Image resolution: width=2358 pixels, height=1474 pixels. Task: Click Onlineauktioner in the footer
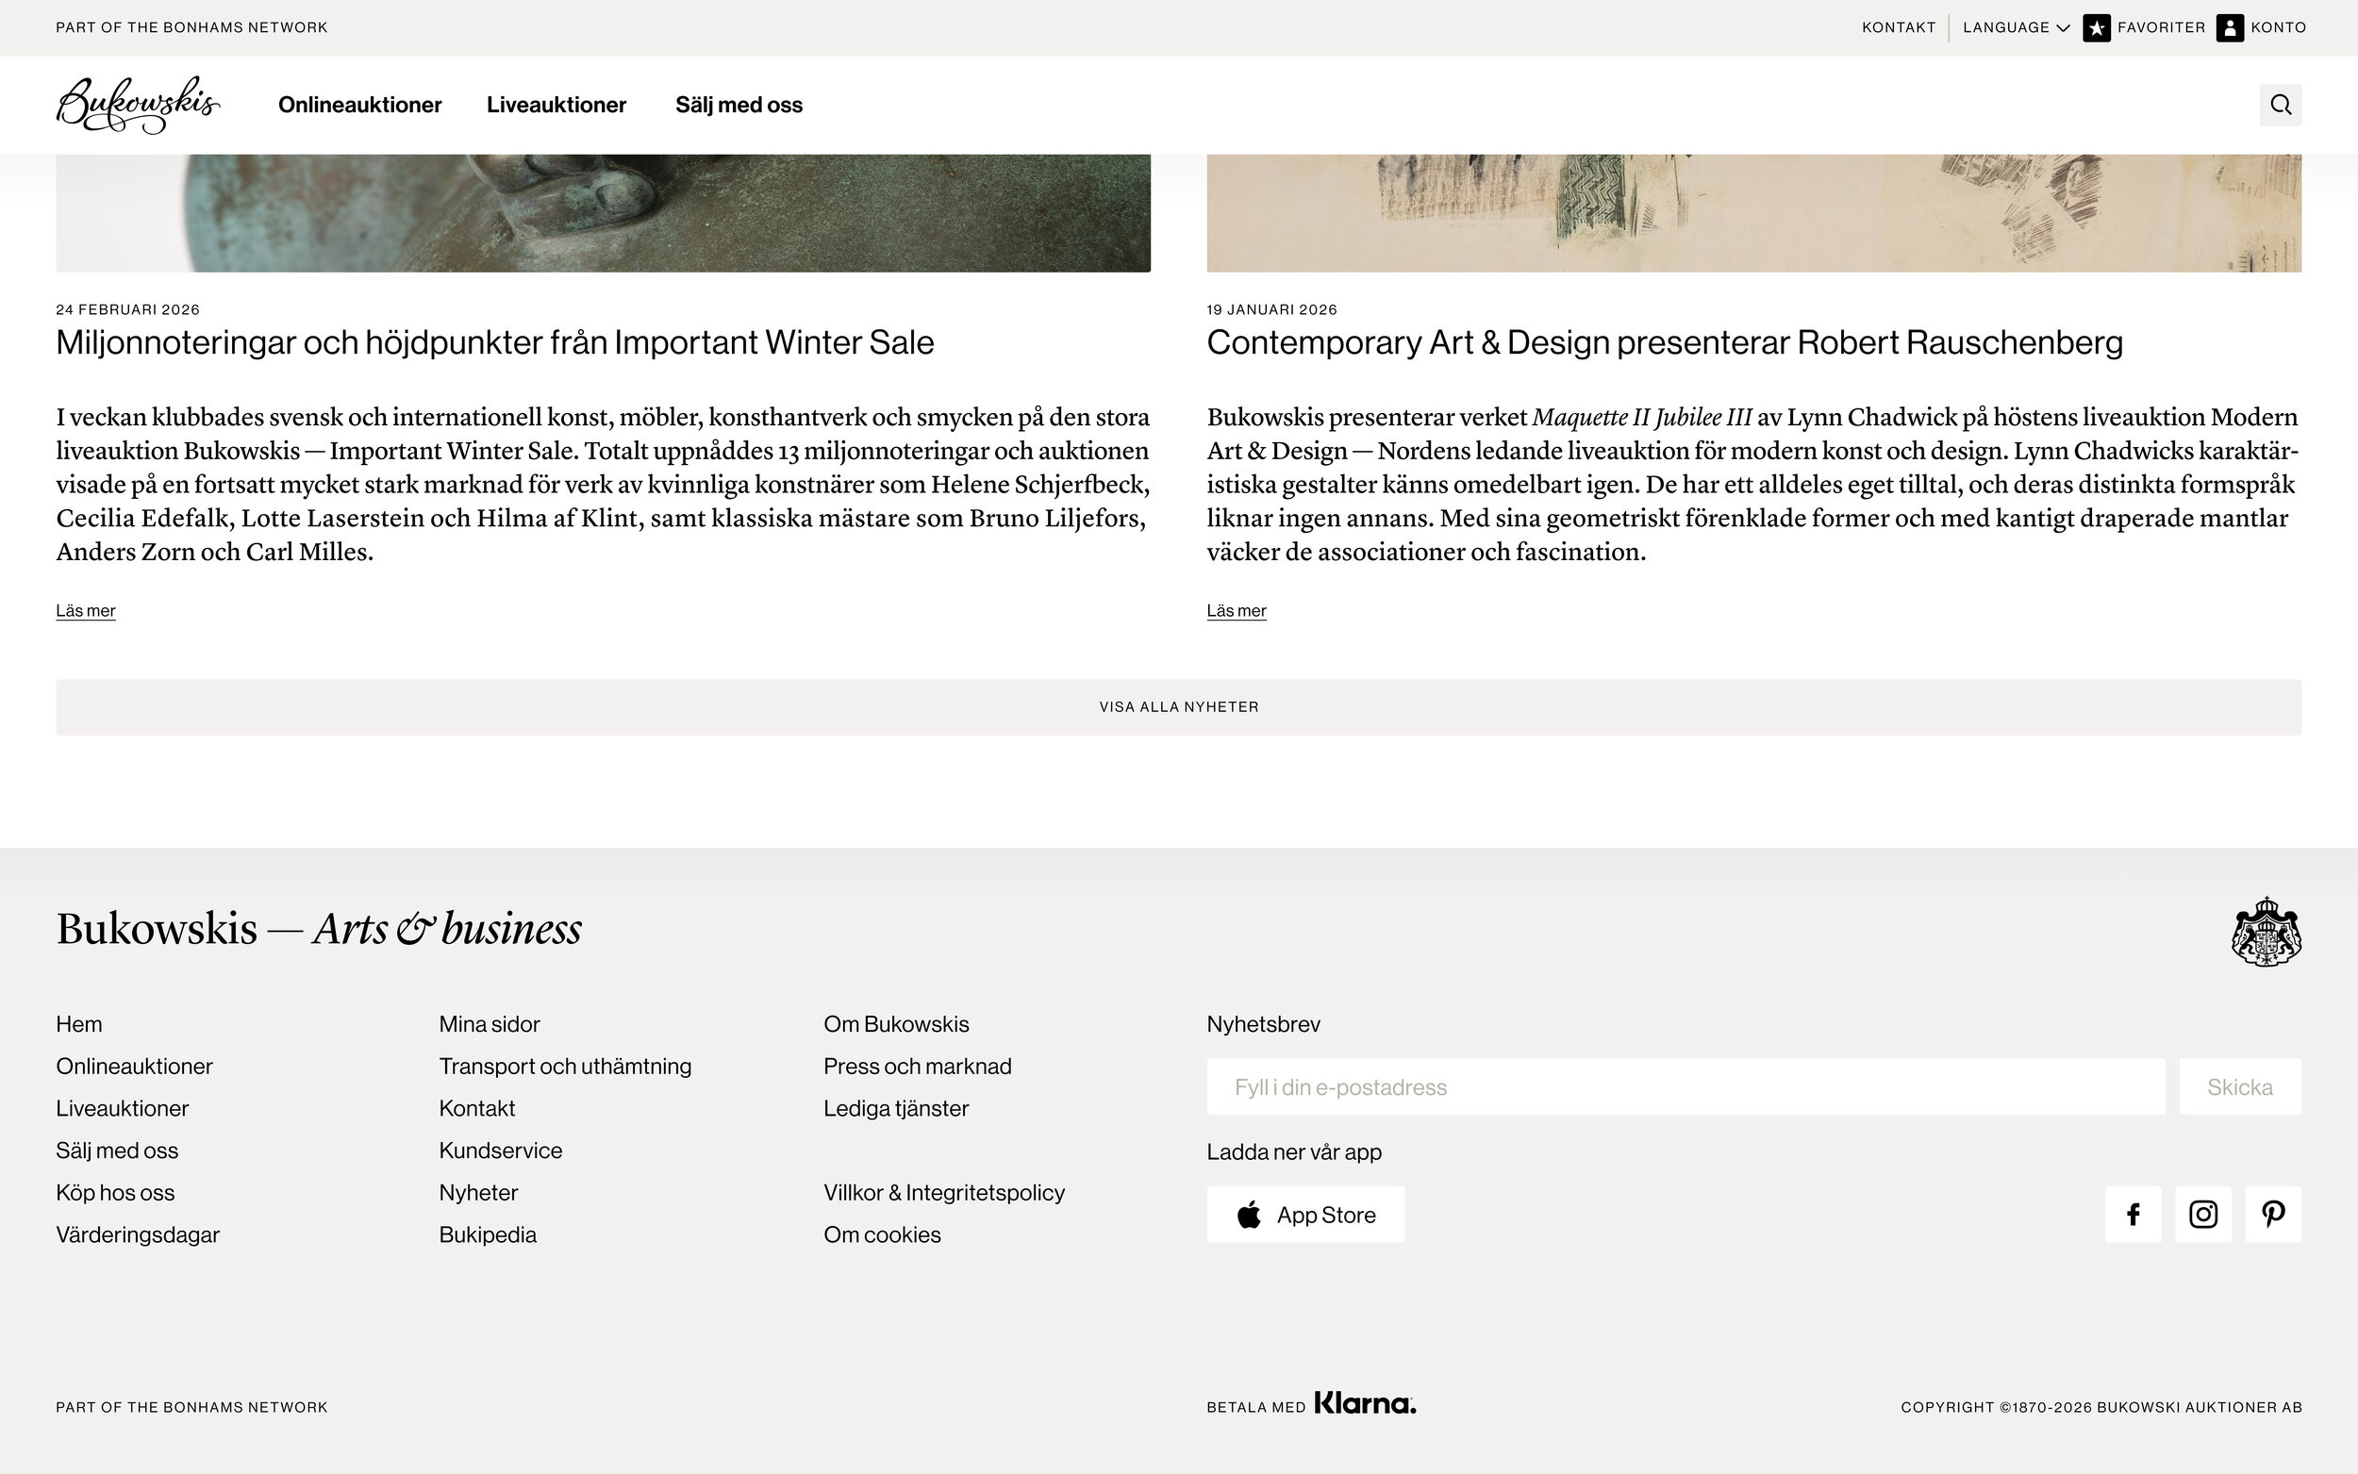[x=134, y=1066]
